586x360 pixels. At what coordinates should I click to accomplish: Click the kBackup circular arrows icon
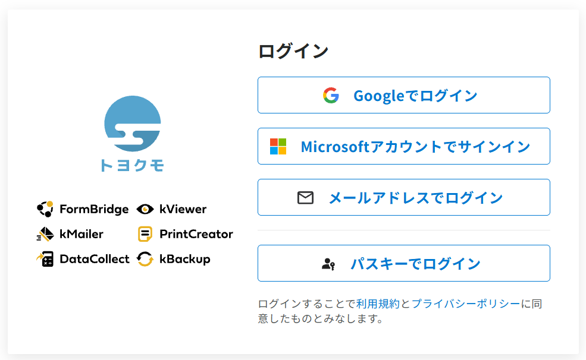pos(145,259)
